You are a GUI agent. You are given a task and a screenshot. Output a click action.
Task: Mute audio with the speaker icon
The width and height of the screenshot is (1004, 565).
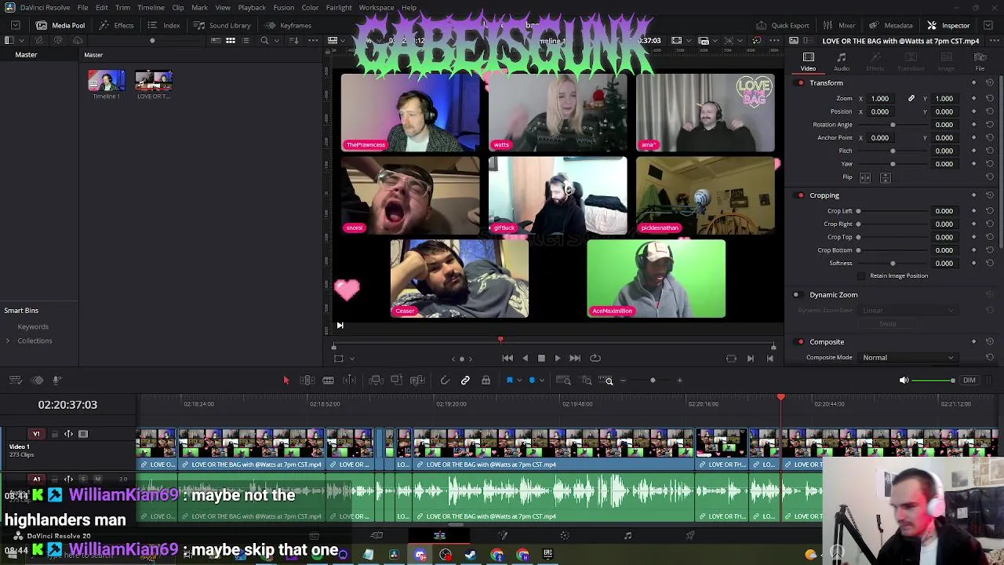click(904, 381)
